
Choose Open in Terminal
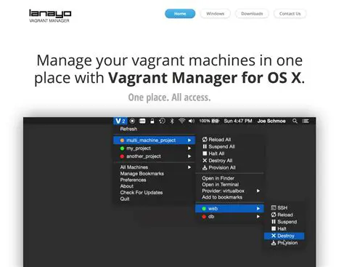tap(220, 185)
